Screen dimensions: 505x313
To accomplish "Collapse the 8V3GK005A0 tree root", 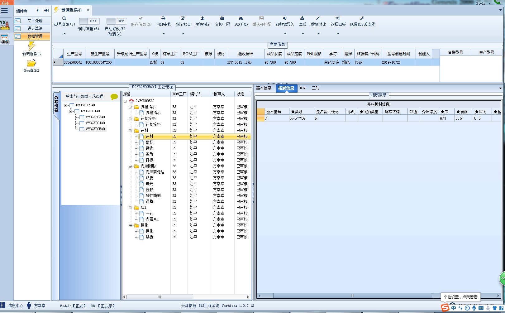I will click(66, 105).
